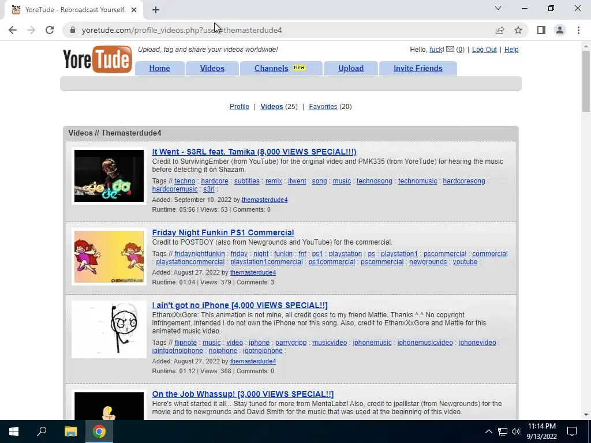Click the s3rl tag link

(209, 189)
